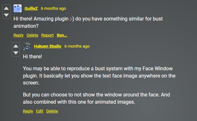Viewport: 197px width, 121px height.
Task: Visit GuilleZ's profile via the username link
Action: 31,9
